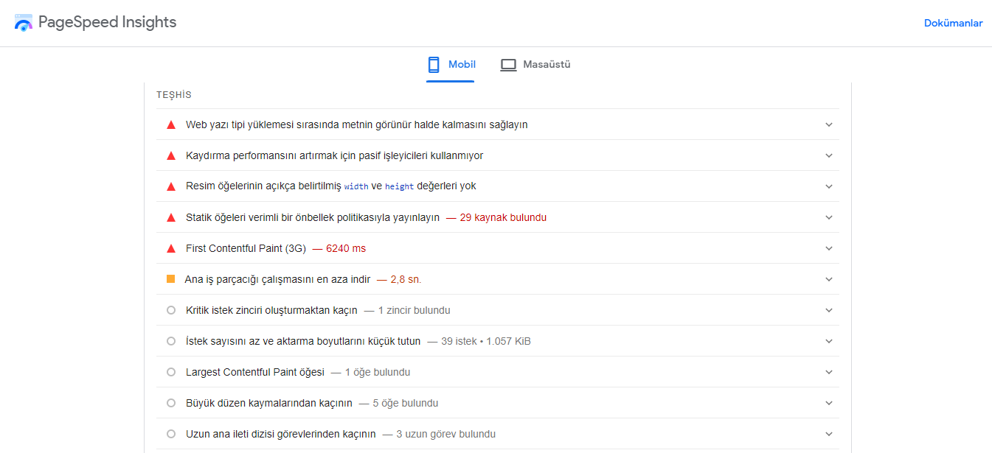The height and width of the screenshot is (453, 992).
Task: Expand the web font loading diagnostic
Action: coord(828,124)
